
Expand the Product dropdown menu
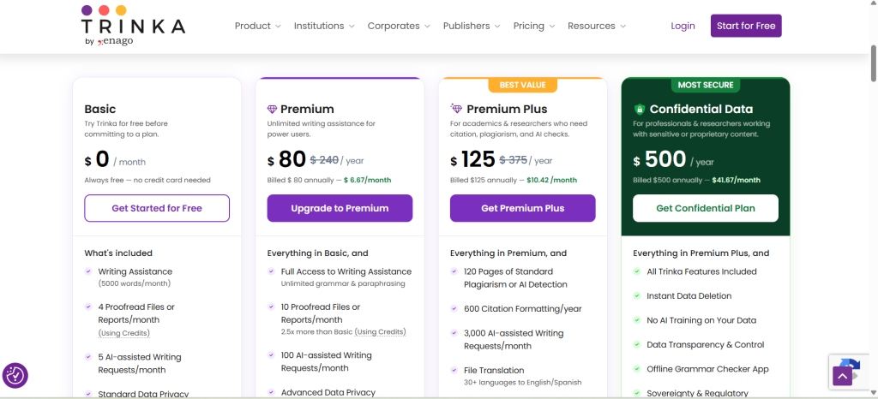tap(257, 26)
